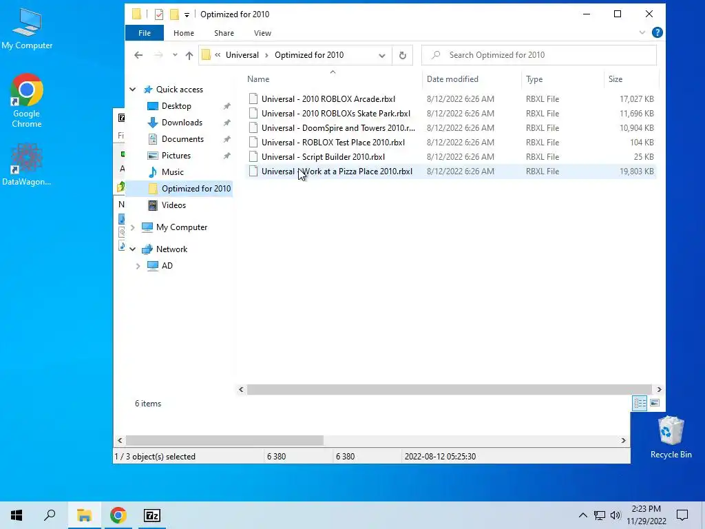Open My Computer desktop icon
Viewport: 705px width, 529px height.
coord(27,29)
